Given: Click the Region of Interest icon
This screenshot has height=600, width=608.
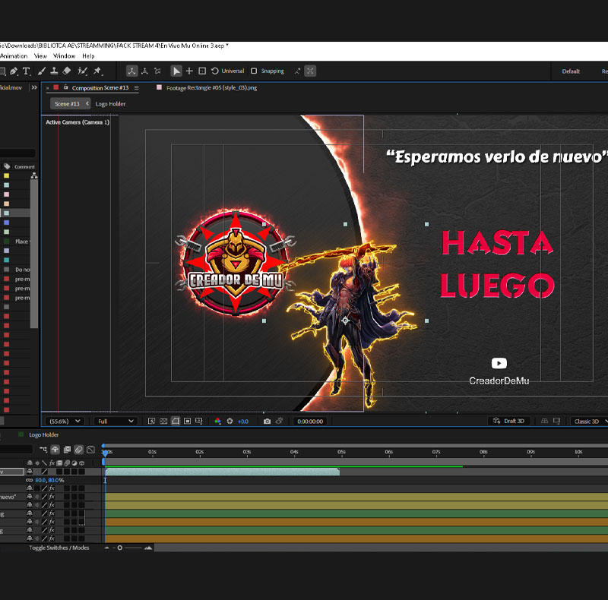Looking at the screenshot, I should click(x=187, y=422).
